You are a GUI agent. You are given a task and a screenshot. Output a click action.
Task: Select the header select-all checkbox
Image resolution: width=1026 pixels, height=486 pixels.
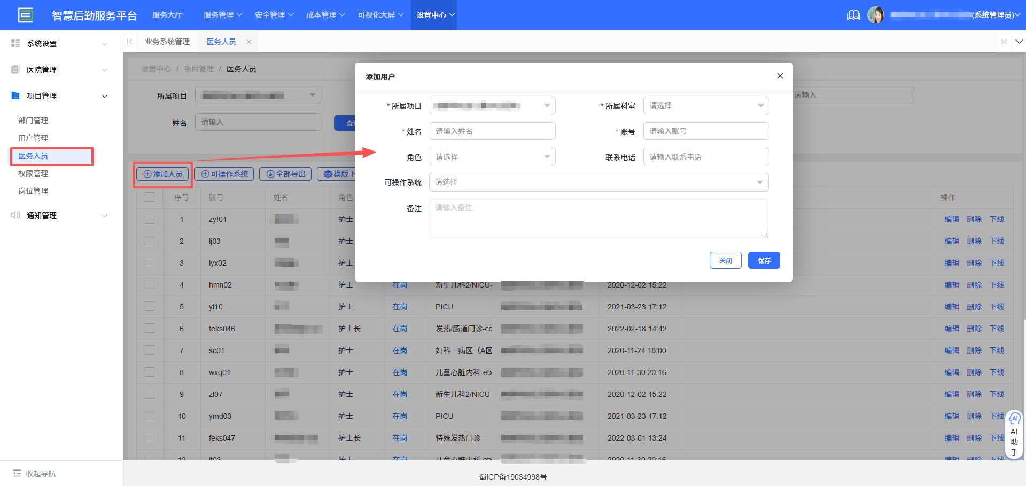pos(150,197)
